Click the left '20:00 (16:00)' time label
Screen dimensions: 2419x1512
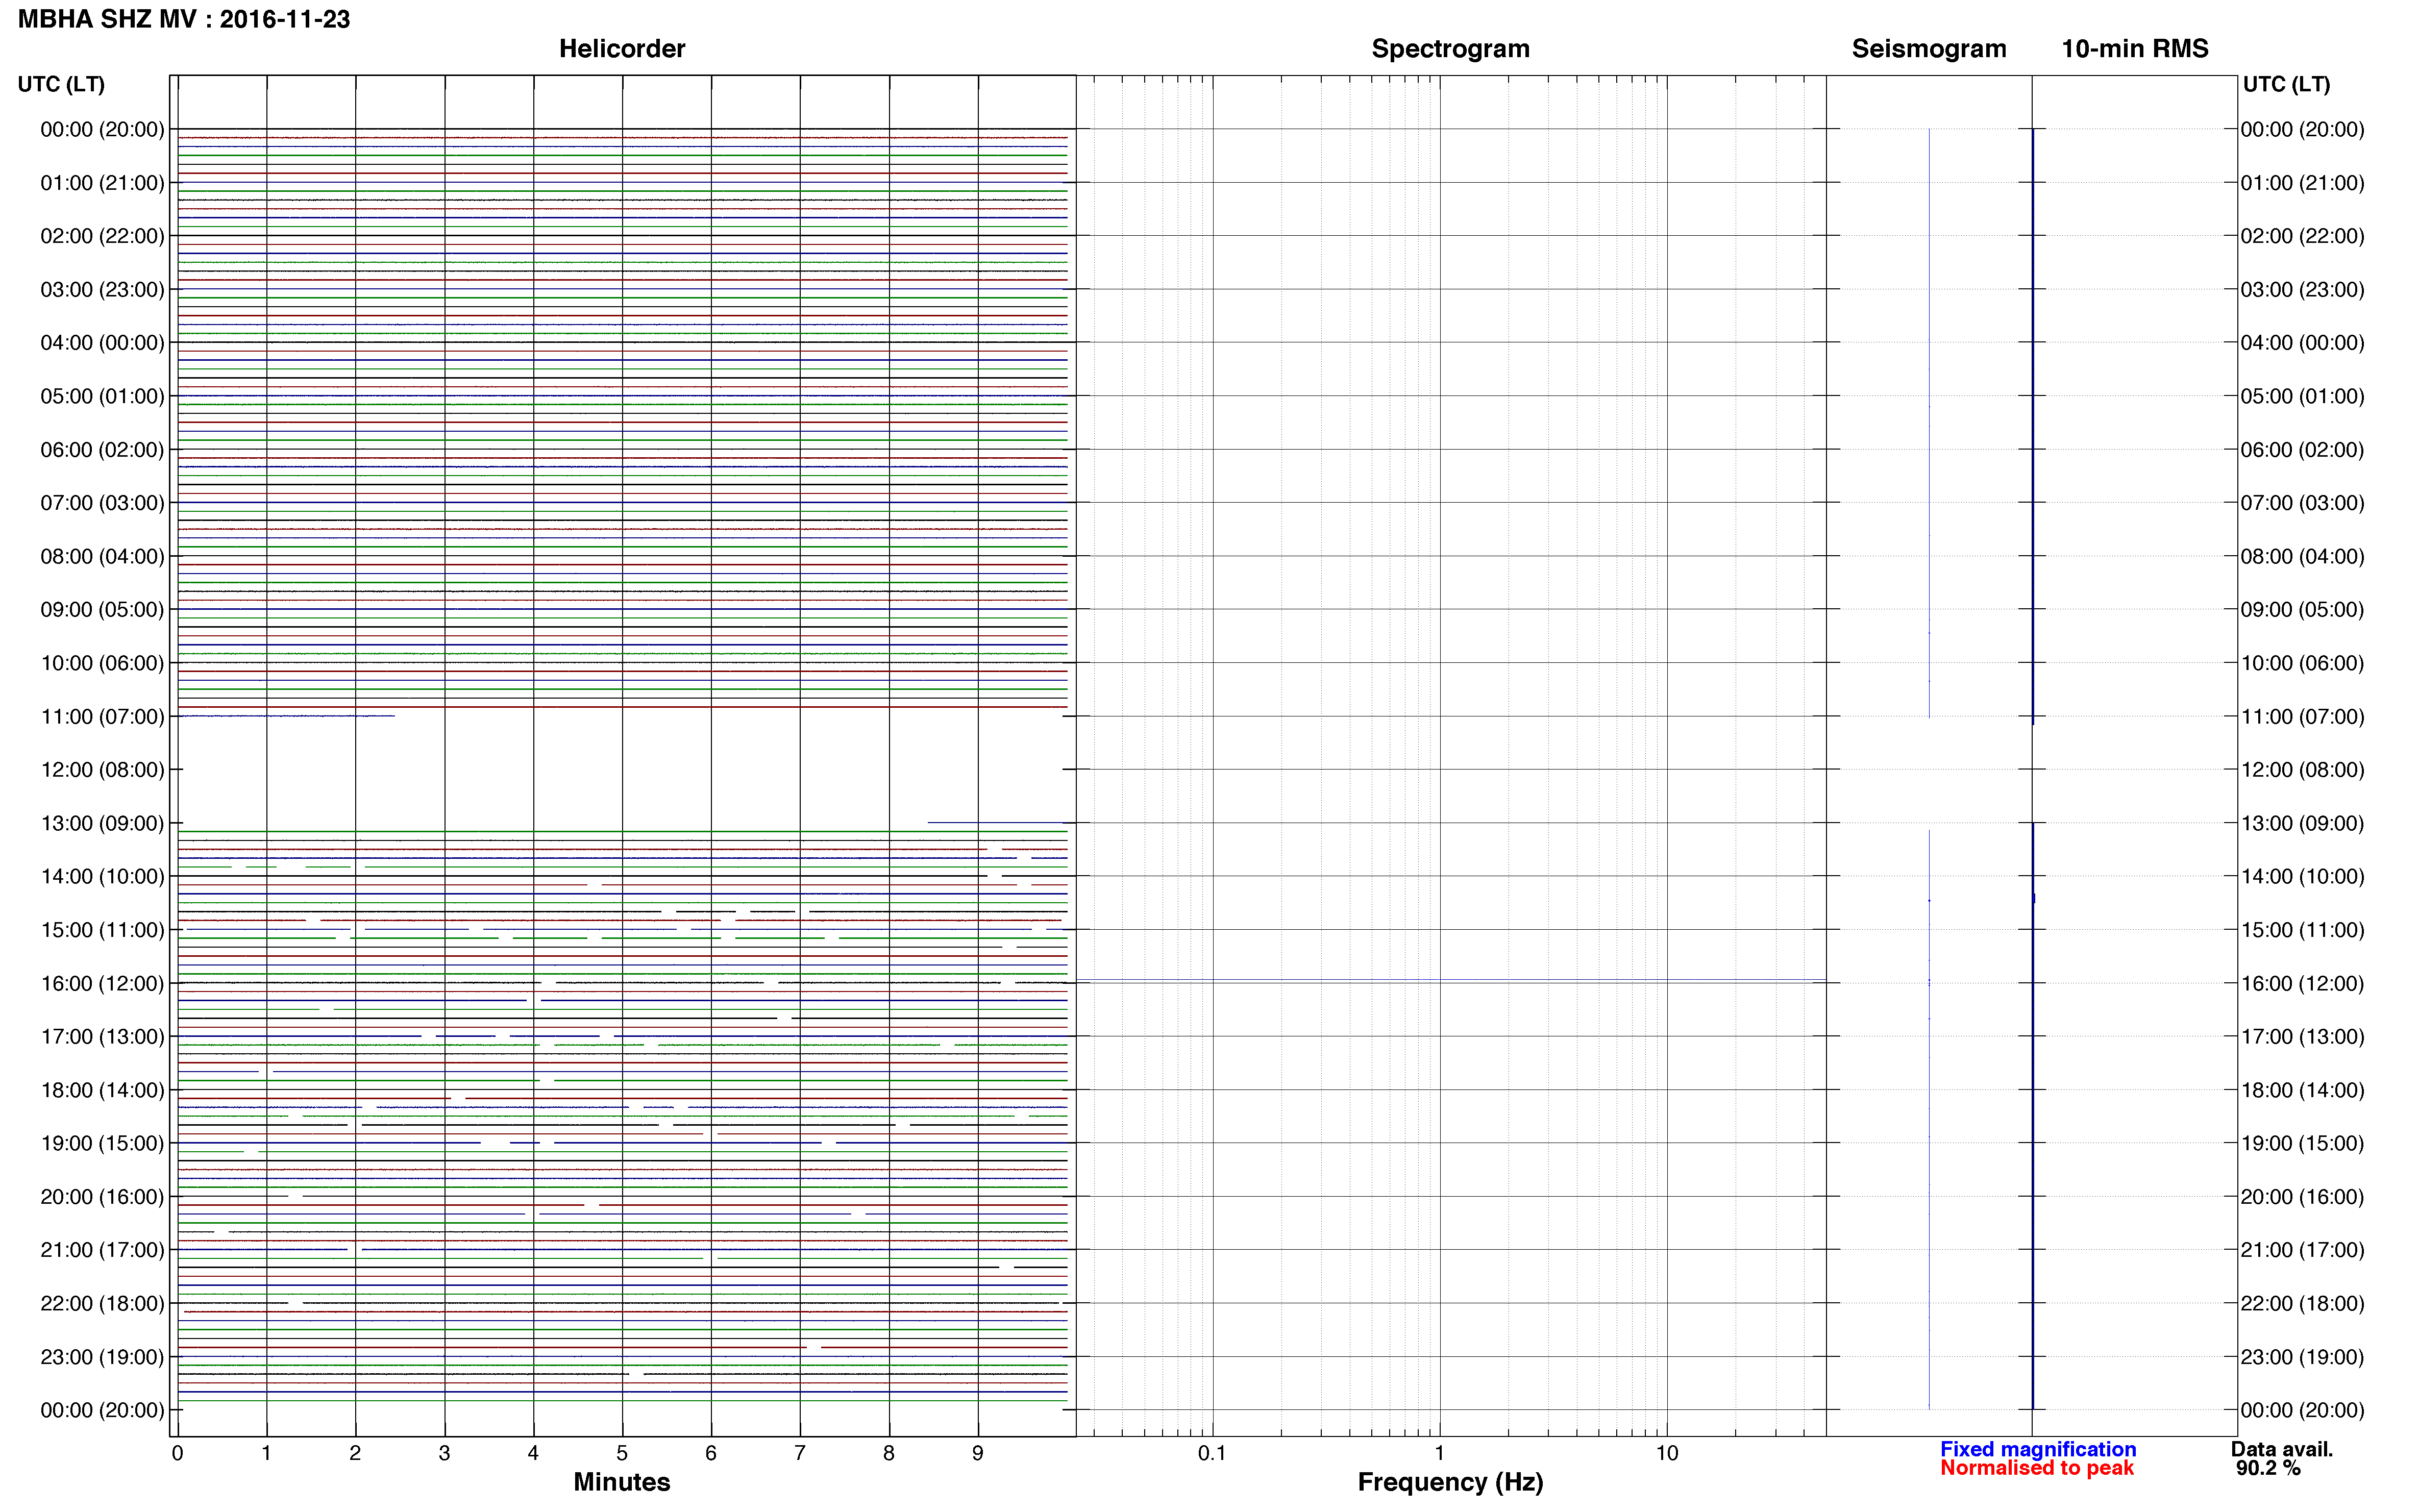point(102,1197)
